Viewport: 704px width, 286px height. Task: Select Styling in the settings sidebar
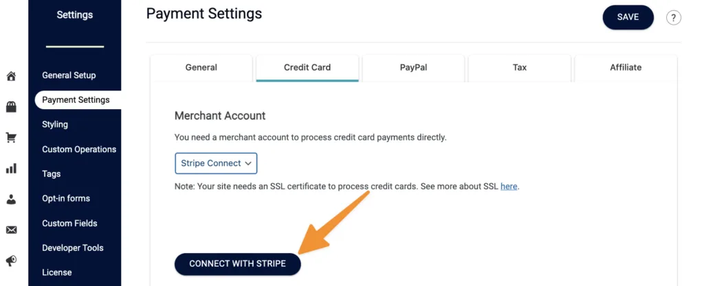click(55, 125)
